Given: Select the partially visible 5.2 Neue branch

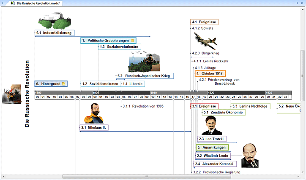Looking at the screenshot, I should (289, 108).
